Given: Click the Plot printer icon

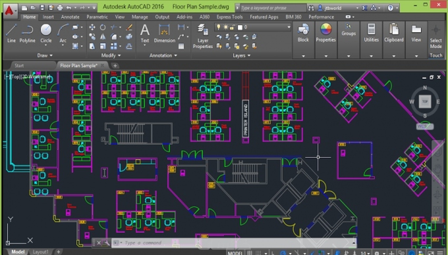Looking at the screenshot, I should [60, 8].
